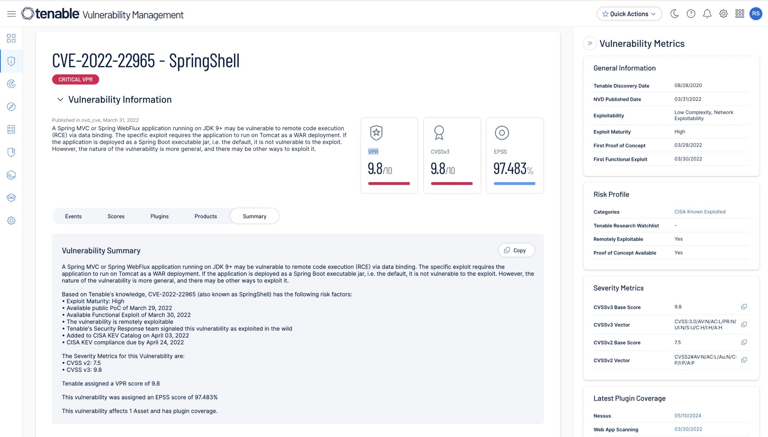Image resolution: width=768 pixels, height=437 pixels.
Task: Copy the CVSSv3 Base Score value
Action: [744, 307]
